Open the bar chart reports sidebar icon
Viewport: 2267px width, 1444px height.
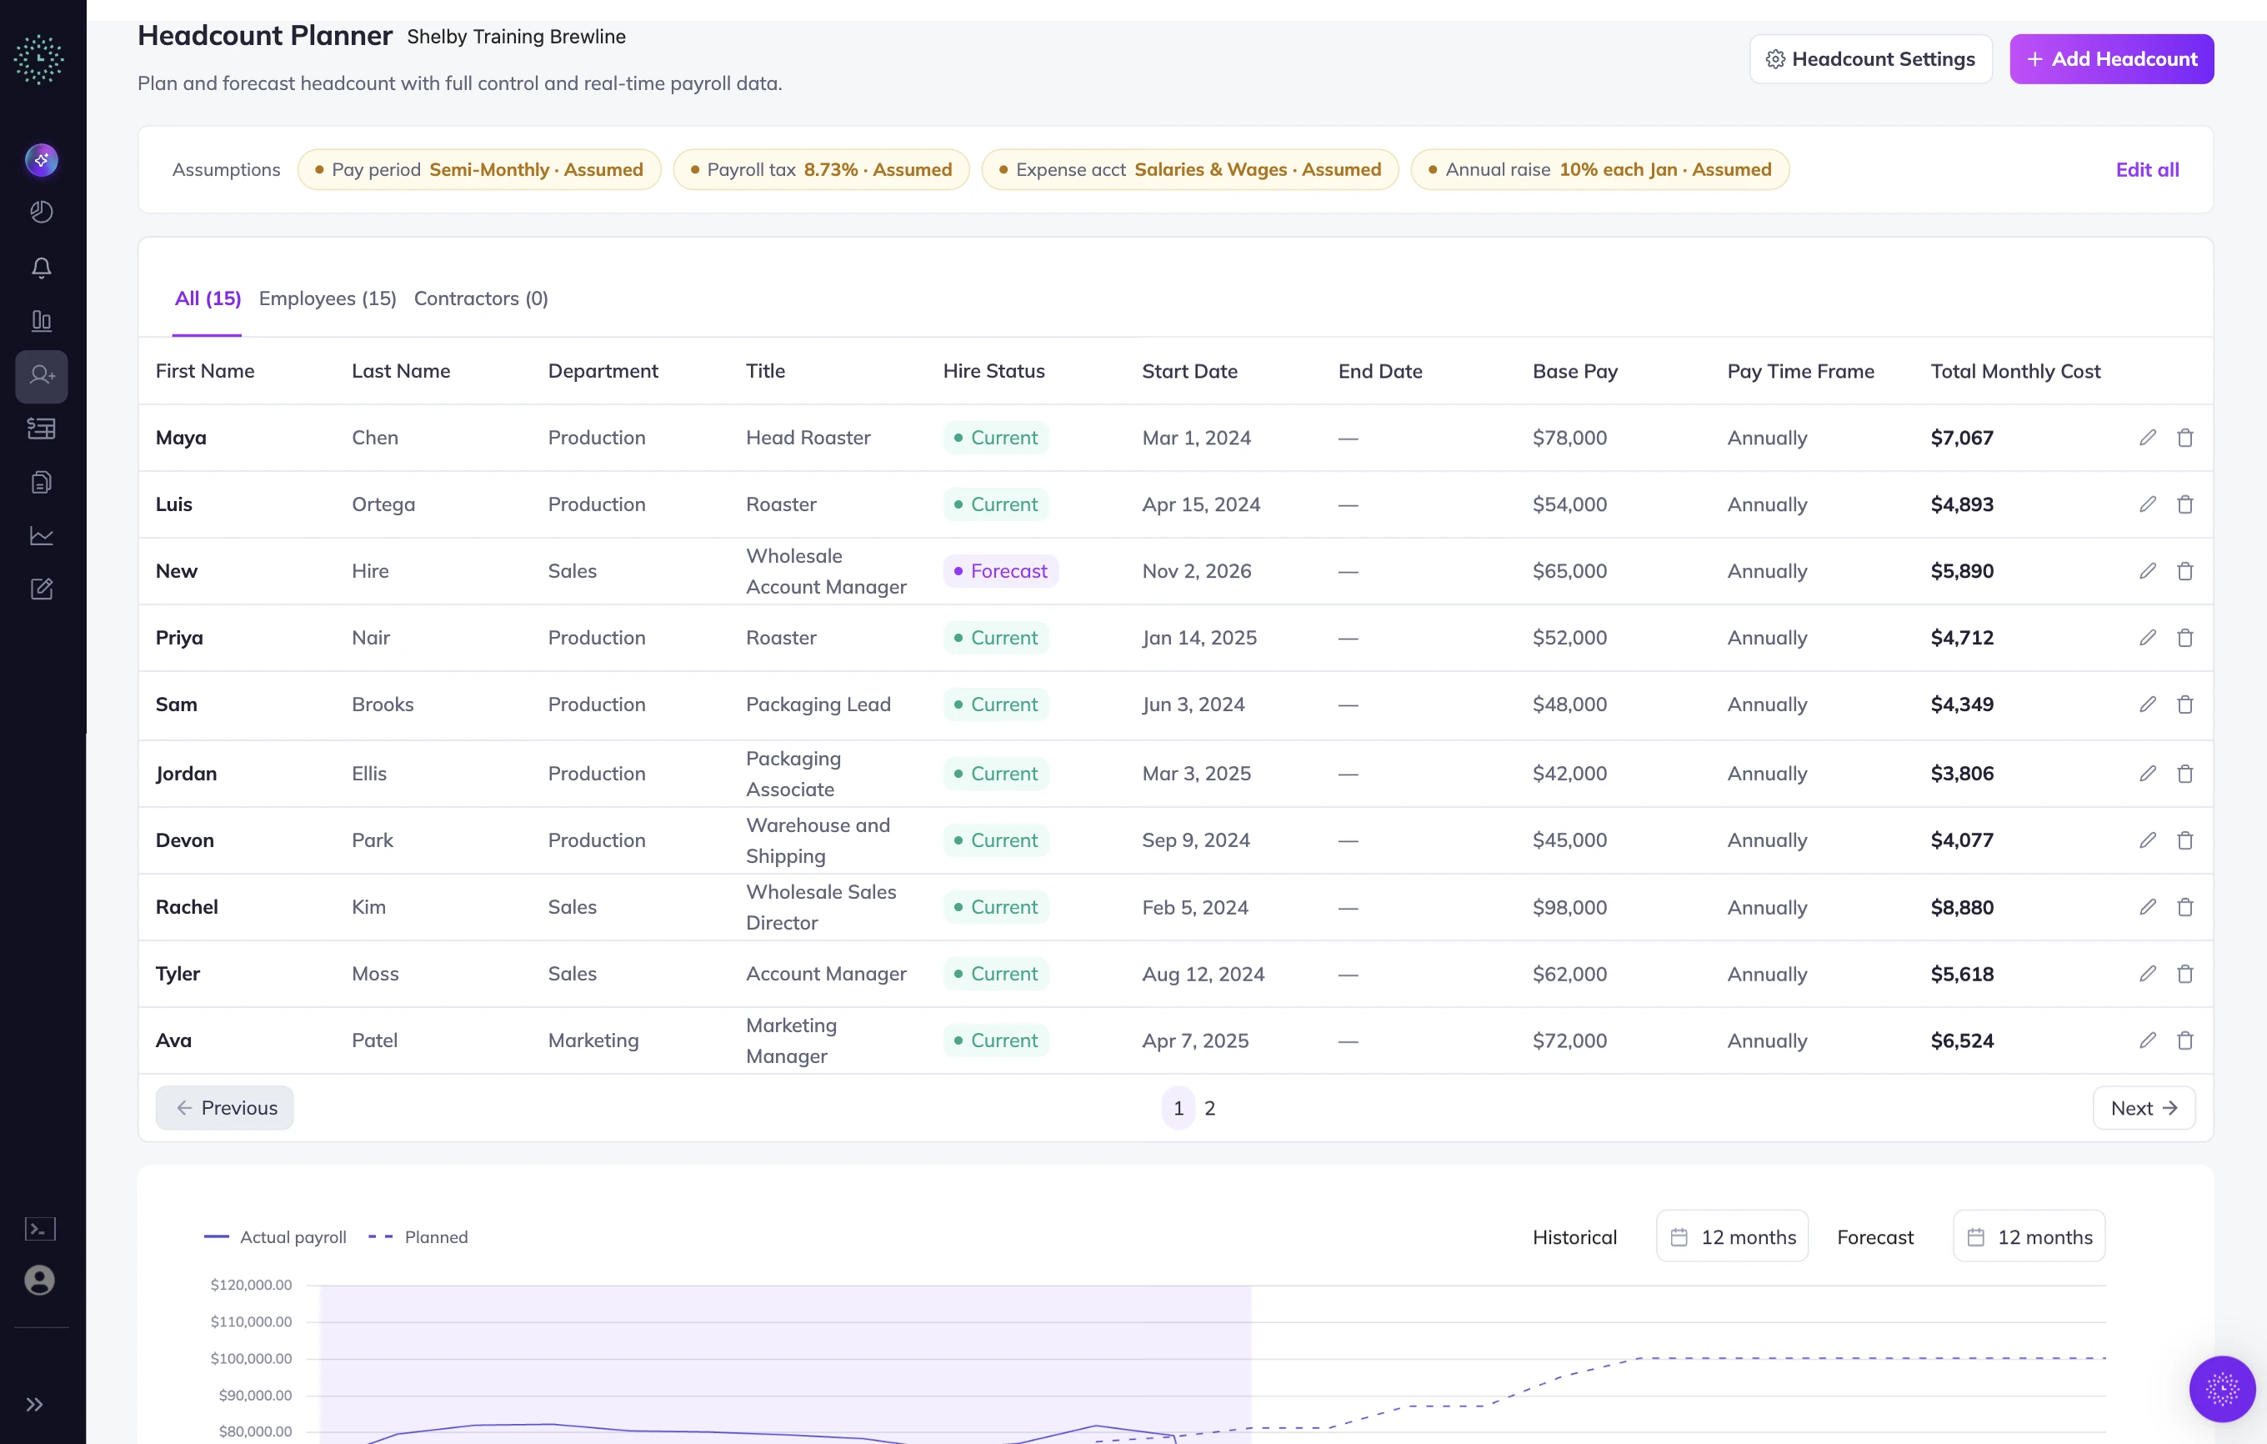click(x=42, y=321)
